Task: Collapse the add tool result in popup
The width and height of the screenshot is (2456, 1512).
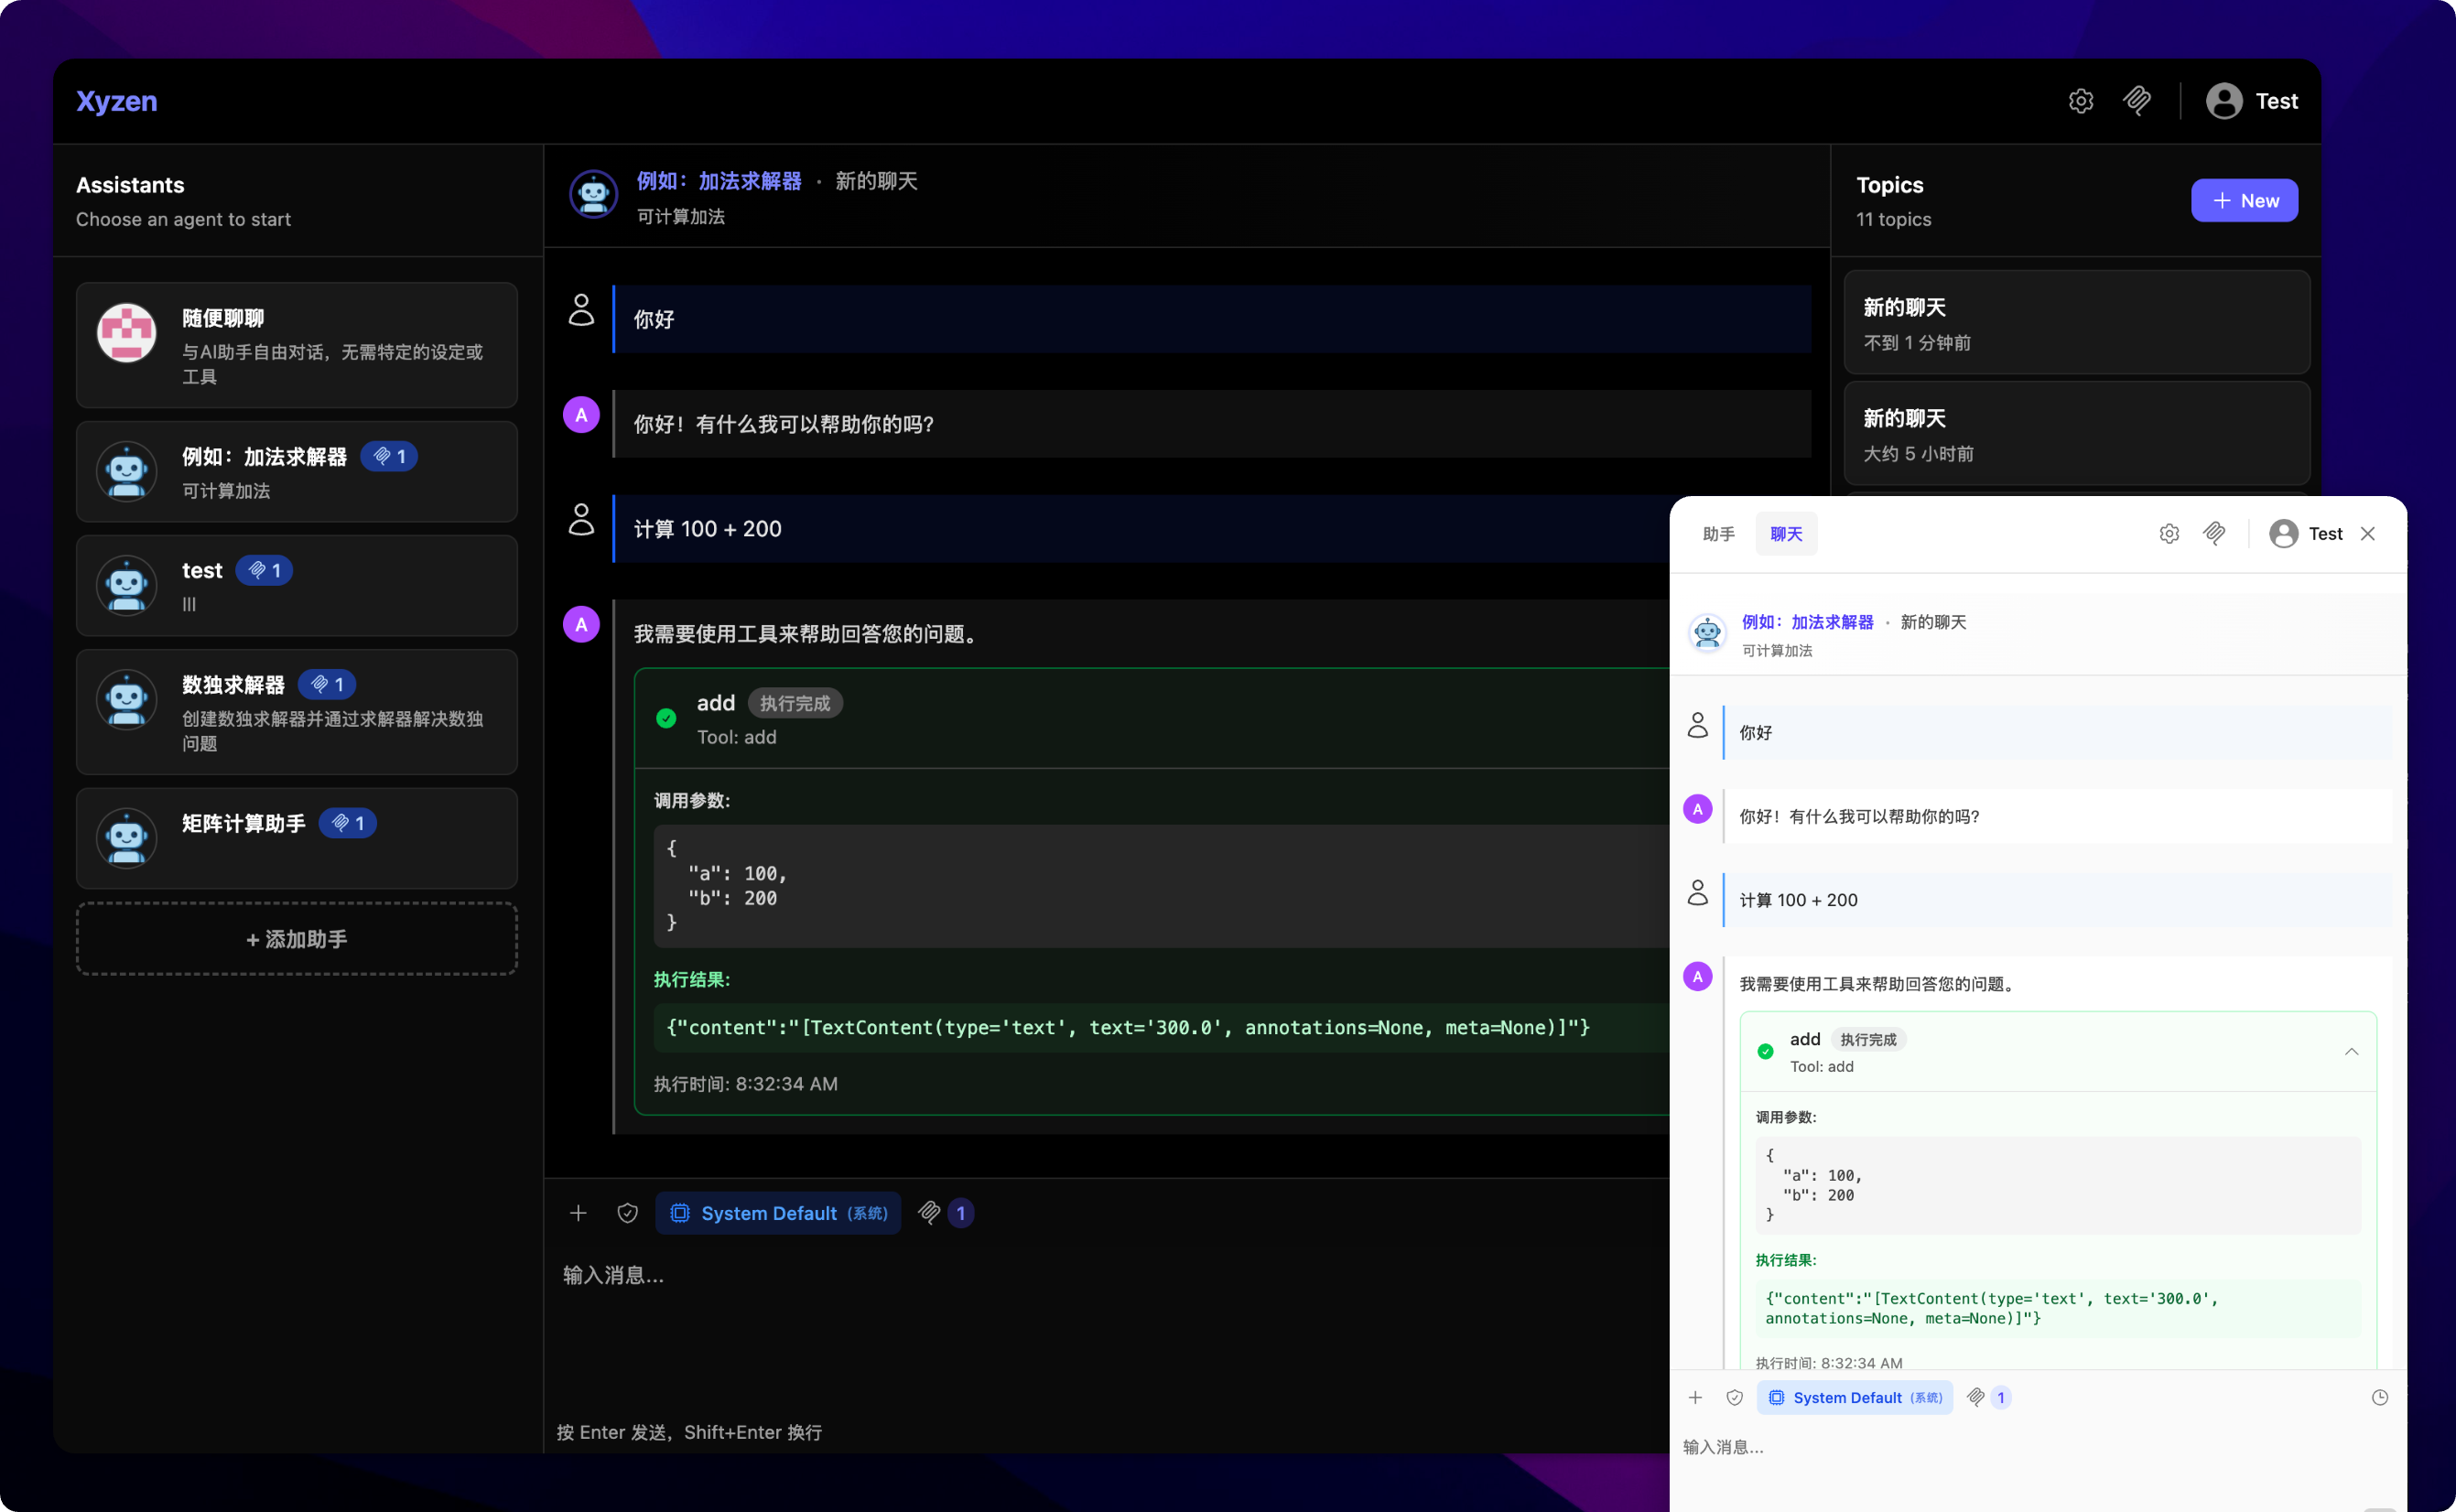Action: (2351, 1052)
